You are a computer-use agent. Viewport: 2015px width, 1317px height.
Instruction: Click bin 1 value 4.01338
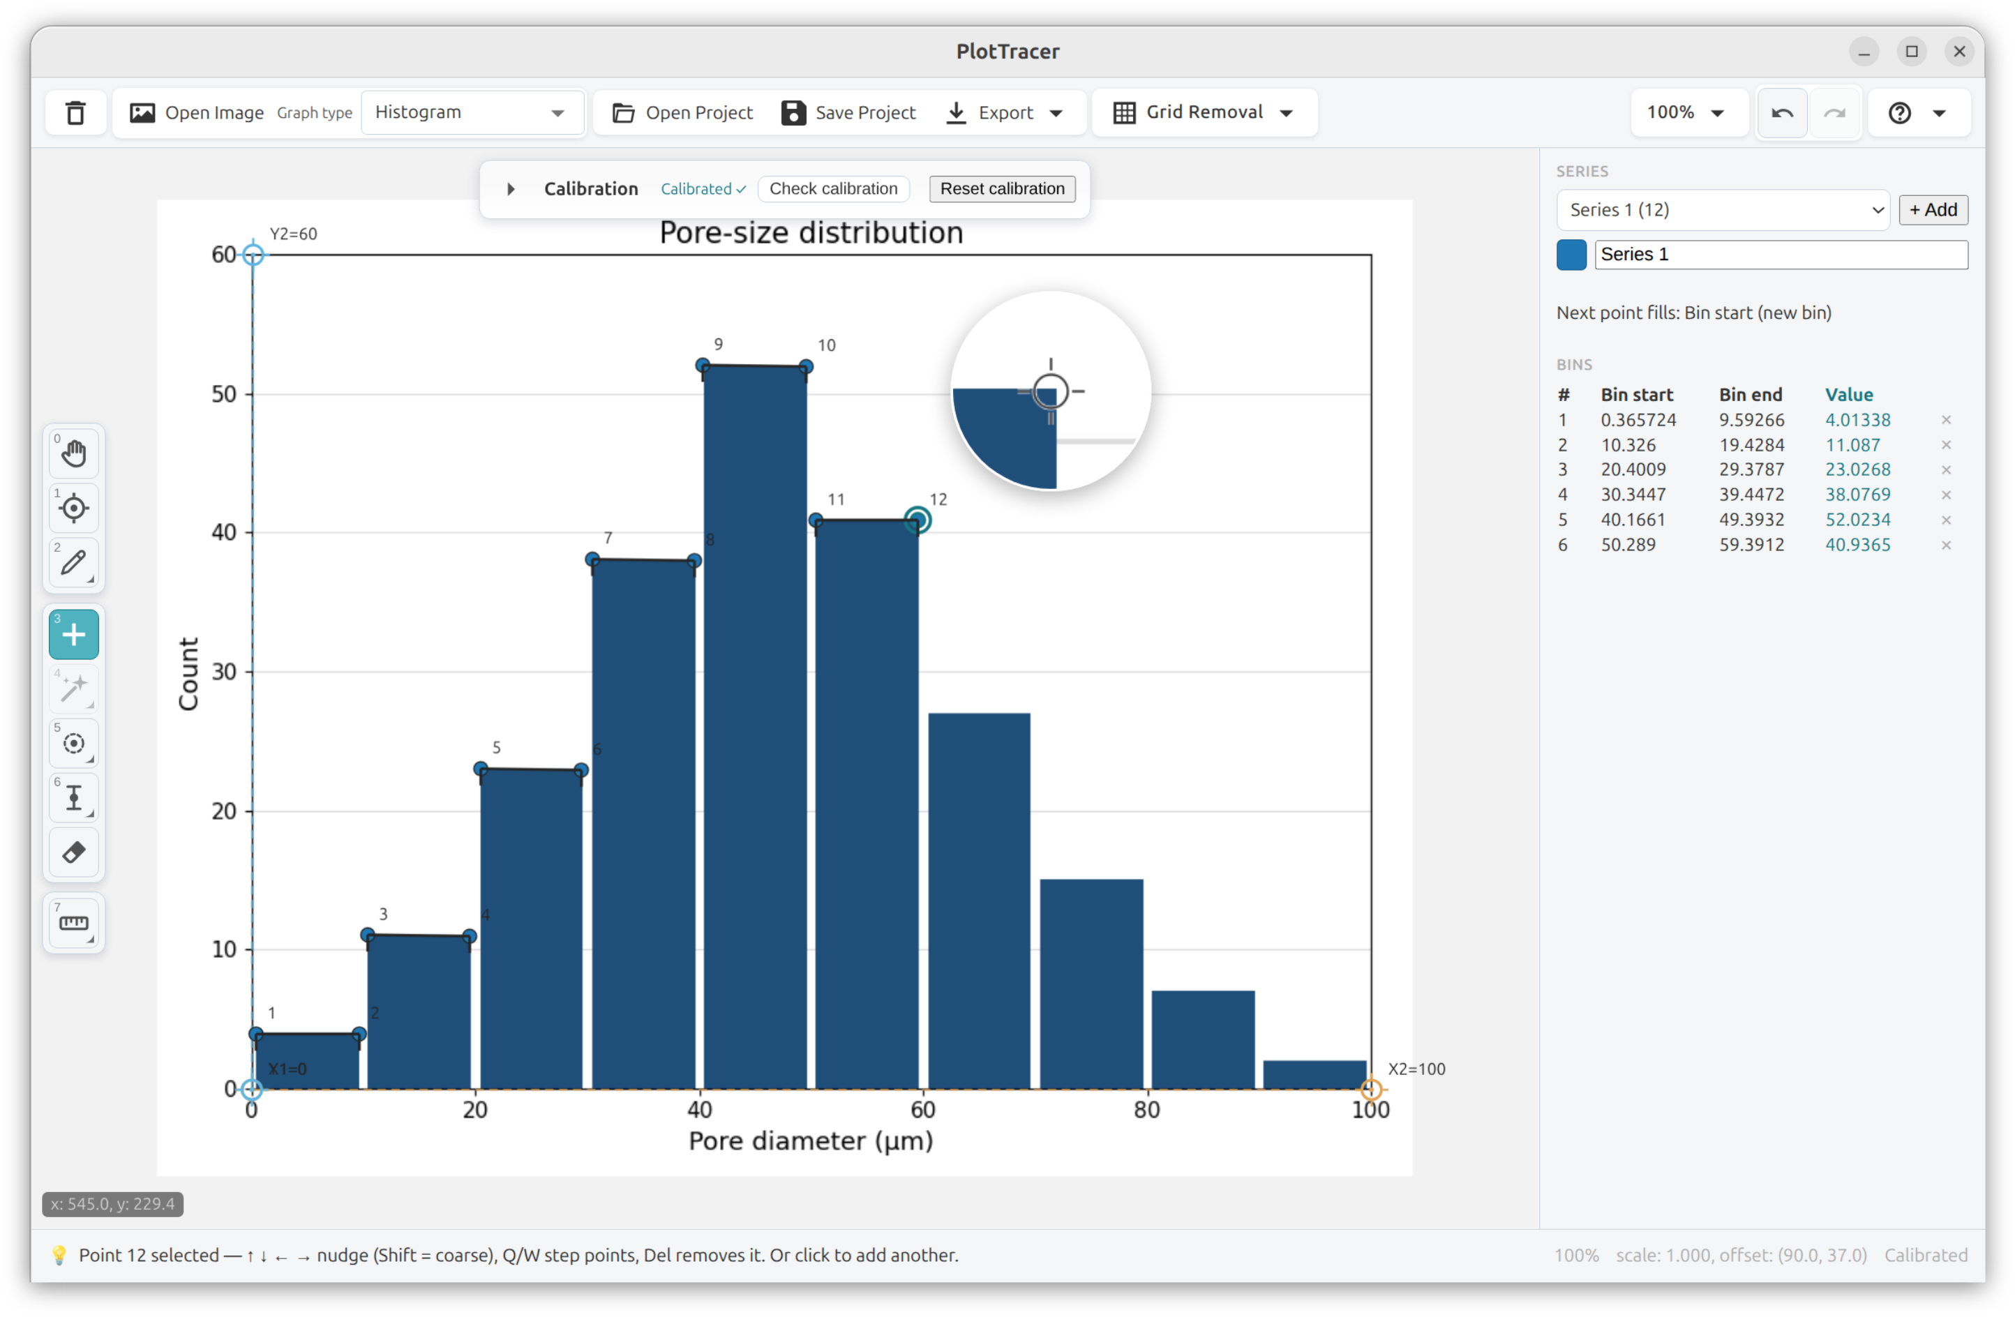point(1857,420)
